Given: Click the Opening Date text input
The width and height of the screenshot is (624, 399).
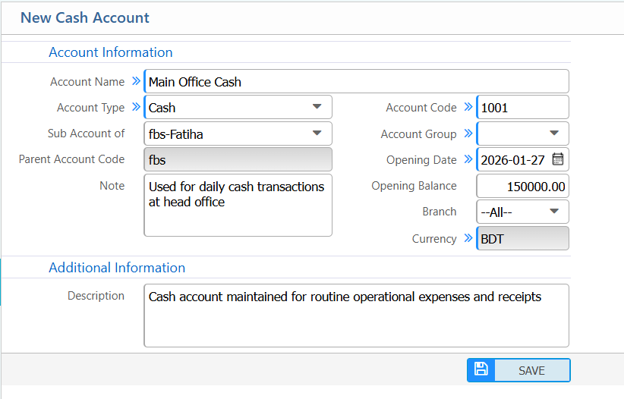Looking at the screenshot, I should tap(512, 159).
